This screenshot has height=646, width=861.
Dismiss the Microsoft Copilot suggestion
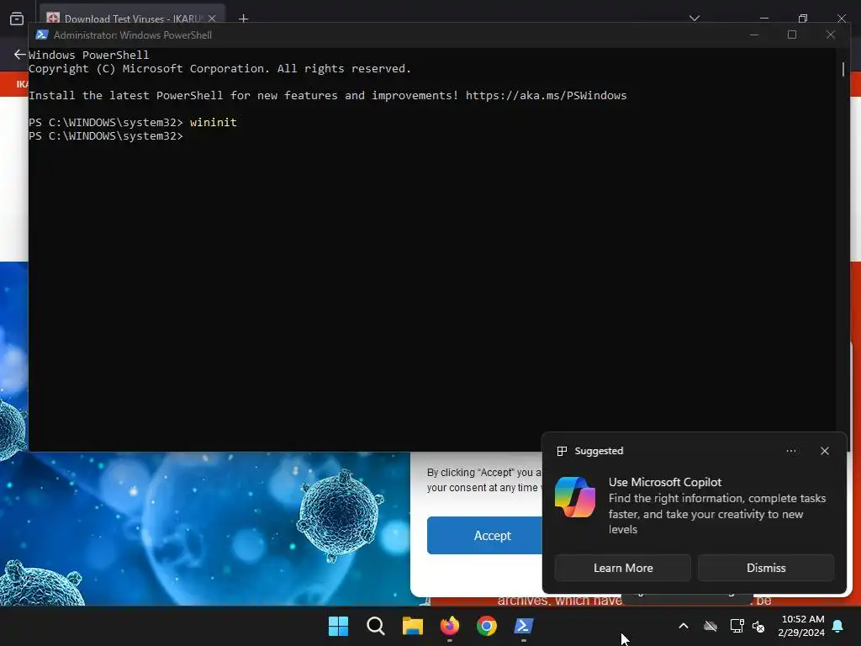tap(766, 568)
